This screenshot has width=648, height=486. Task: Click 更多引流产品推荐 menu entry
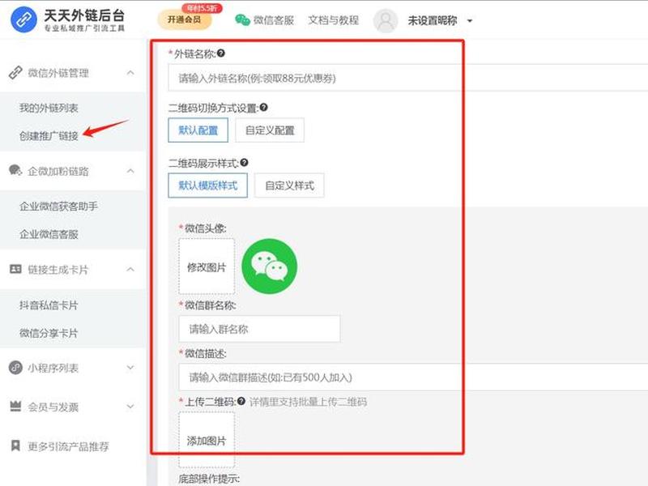[x=69, y=446]
